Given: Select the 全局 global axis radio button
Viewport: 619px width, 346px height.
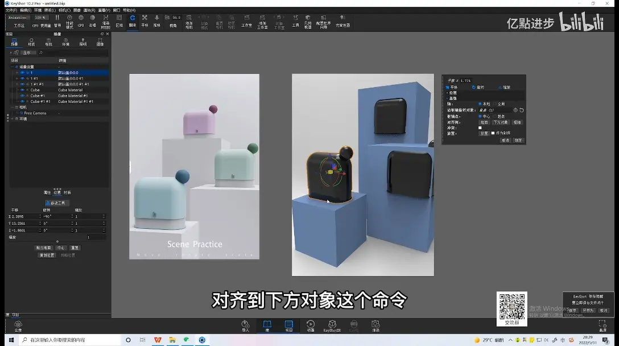Looking at the screenshot, I should [x=496, y=104].
